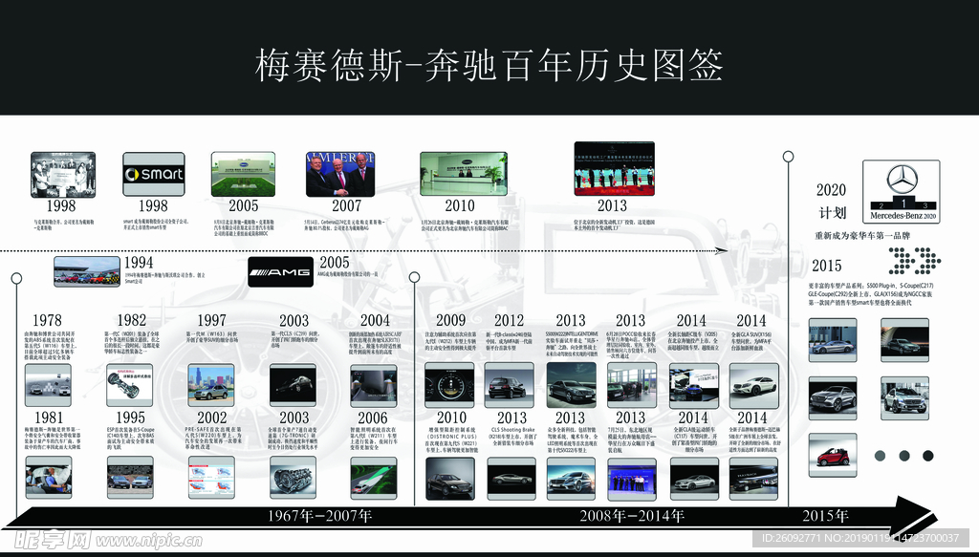Select the 2003 dark CLS car thumbnail
979x557 pixels.
[293, 385]
